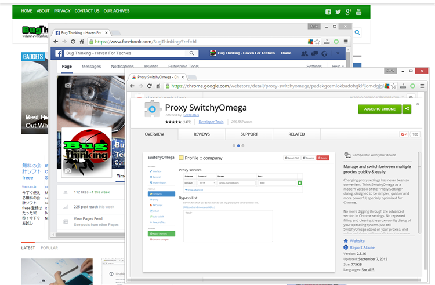435x285 pixels.
Task: Switch to LATEST tab on website
Action: click(x=28, y=248)
